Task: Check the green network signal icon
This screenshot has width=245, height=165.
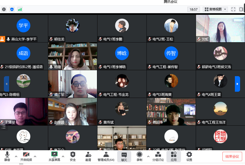Action: (20, 9)
